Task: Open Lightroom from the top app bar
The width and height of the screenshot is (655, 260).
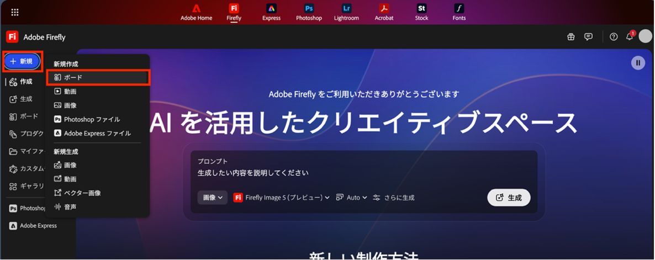Action: click(346, 13)
